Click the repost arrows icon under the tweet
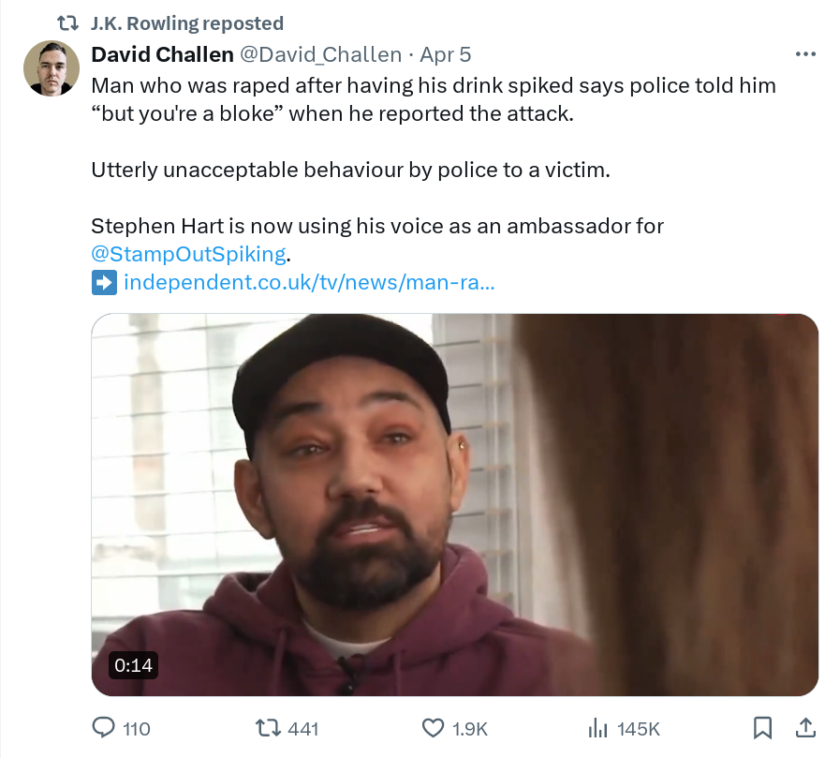The image size is (840, 758). click(268, 728)
